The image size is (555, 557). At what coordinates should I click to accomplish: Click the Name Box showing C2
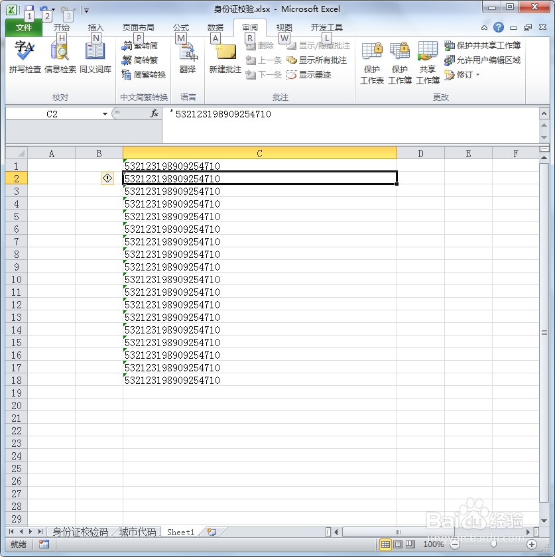pyautogui.click(x=52, y=114)
